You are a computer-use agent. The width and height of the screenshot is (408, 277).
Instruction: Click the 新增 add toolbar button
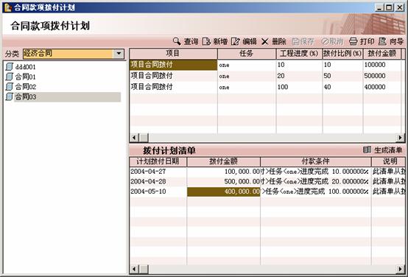215,41
